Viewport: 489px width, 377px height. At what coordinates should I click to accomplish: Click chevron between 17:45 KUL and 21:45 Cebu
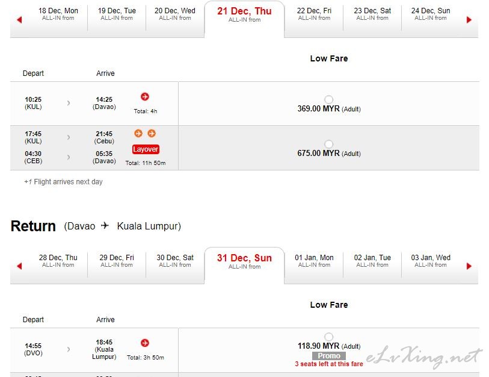click(x=69, y=137)
